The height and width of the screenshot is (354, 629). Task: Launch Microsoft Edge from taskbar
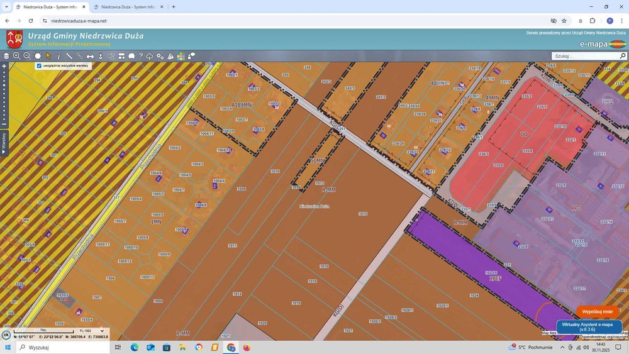pos(135,347)
